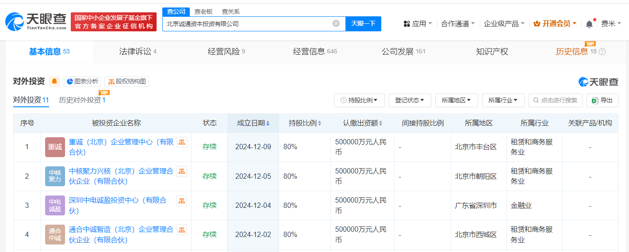Switch to 历史对外投资 1 sub-tab

click(82, 100)
